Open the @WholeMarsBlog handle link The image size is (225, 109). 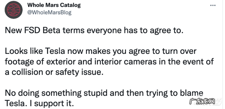[49, 12]
